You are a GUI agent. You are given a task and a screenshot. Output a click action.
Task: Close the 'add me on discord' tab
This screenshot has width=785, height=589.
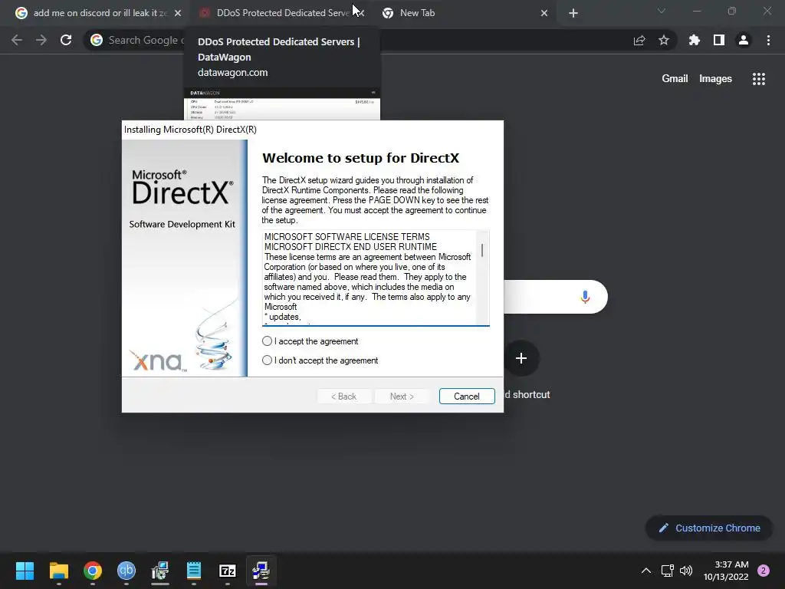tap(177, 13)
